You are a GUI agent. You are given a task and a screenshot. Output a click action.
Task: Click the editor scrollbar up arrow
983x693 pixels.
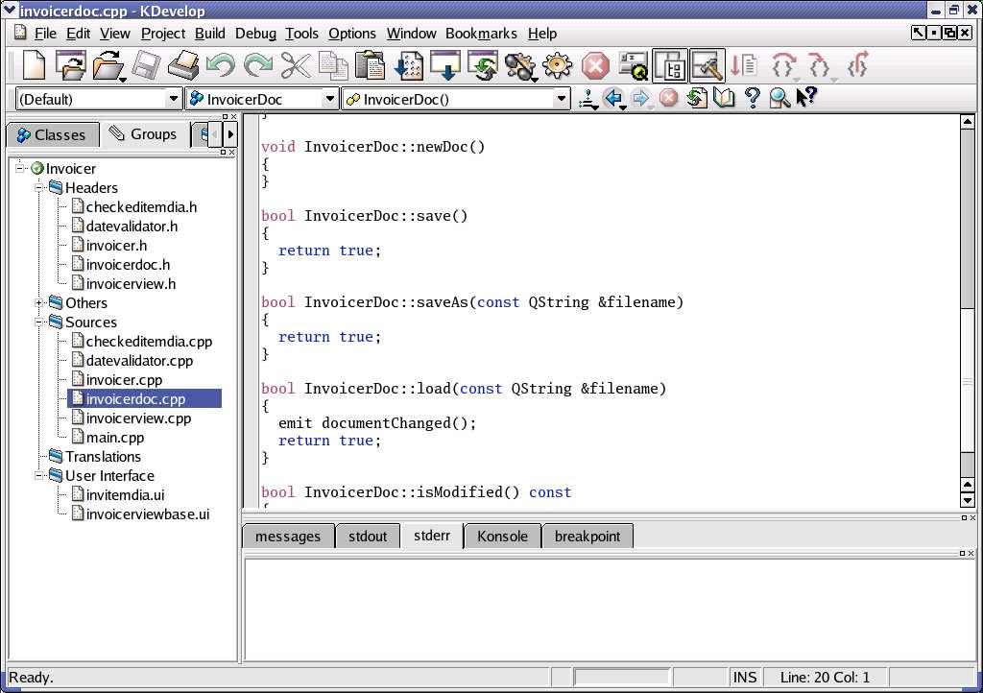(x=968, y=122)
